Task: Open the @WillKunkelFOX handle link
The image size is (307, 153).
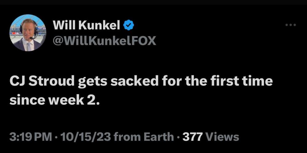Action: (x=104, y=40)
